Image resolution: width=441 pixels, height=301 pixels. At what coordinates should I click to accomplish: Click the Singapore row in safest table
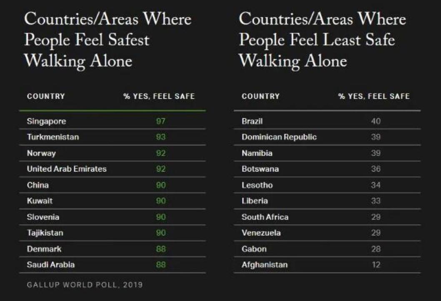(113, 121)
